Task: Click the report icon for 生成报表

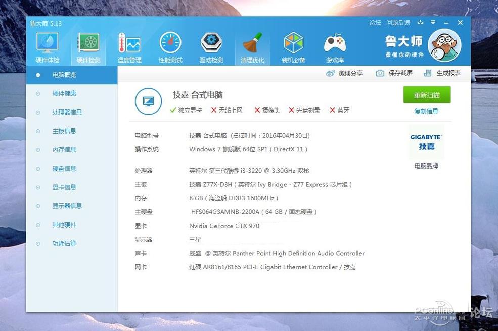Action: click(428, 73)
